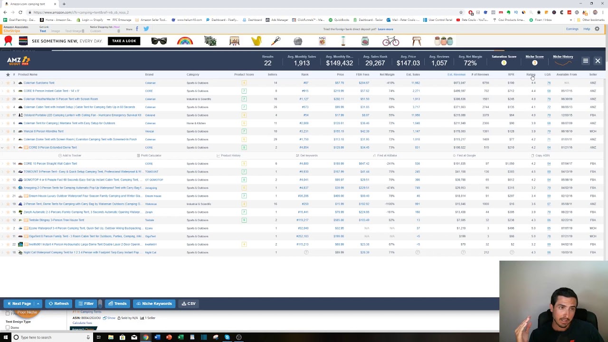Viewport: 608px width, 342px height.
Task: Expand the CORE 9 Person Instant Cabin Tent row
Action: 2,91
